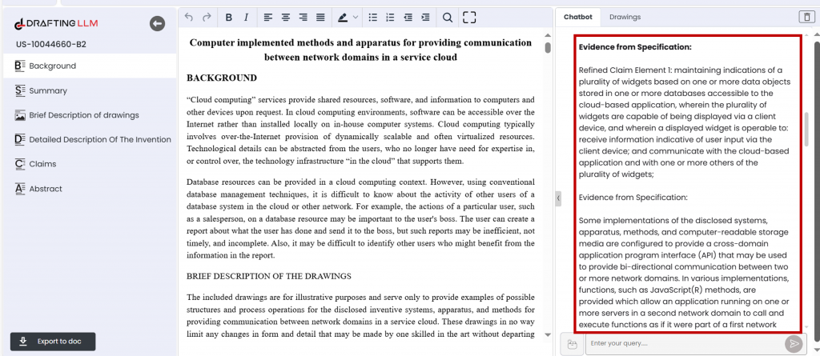Viewport: 820px width, 356px height.
Task: Collapse sidebar with back arrow
Action: 158,23
